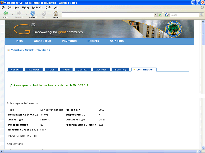
Task: Click the Stop loading icon
Action: (44, 15)
